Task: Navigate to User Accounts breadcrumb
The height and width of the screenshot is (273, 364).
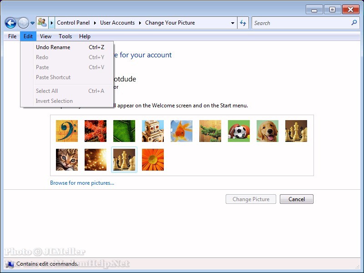Action: 117,23
